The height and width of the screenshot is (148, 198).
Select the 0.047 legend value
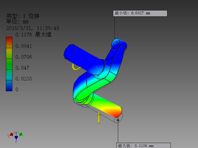(22, 68)
